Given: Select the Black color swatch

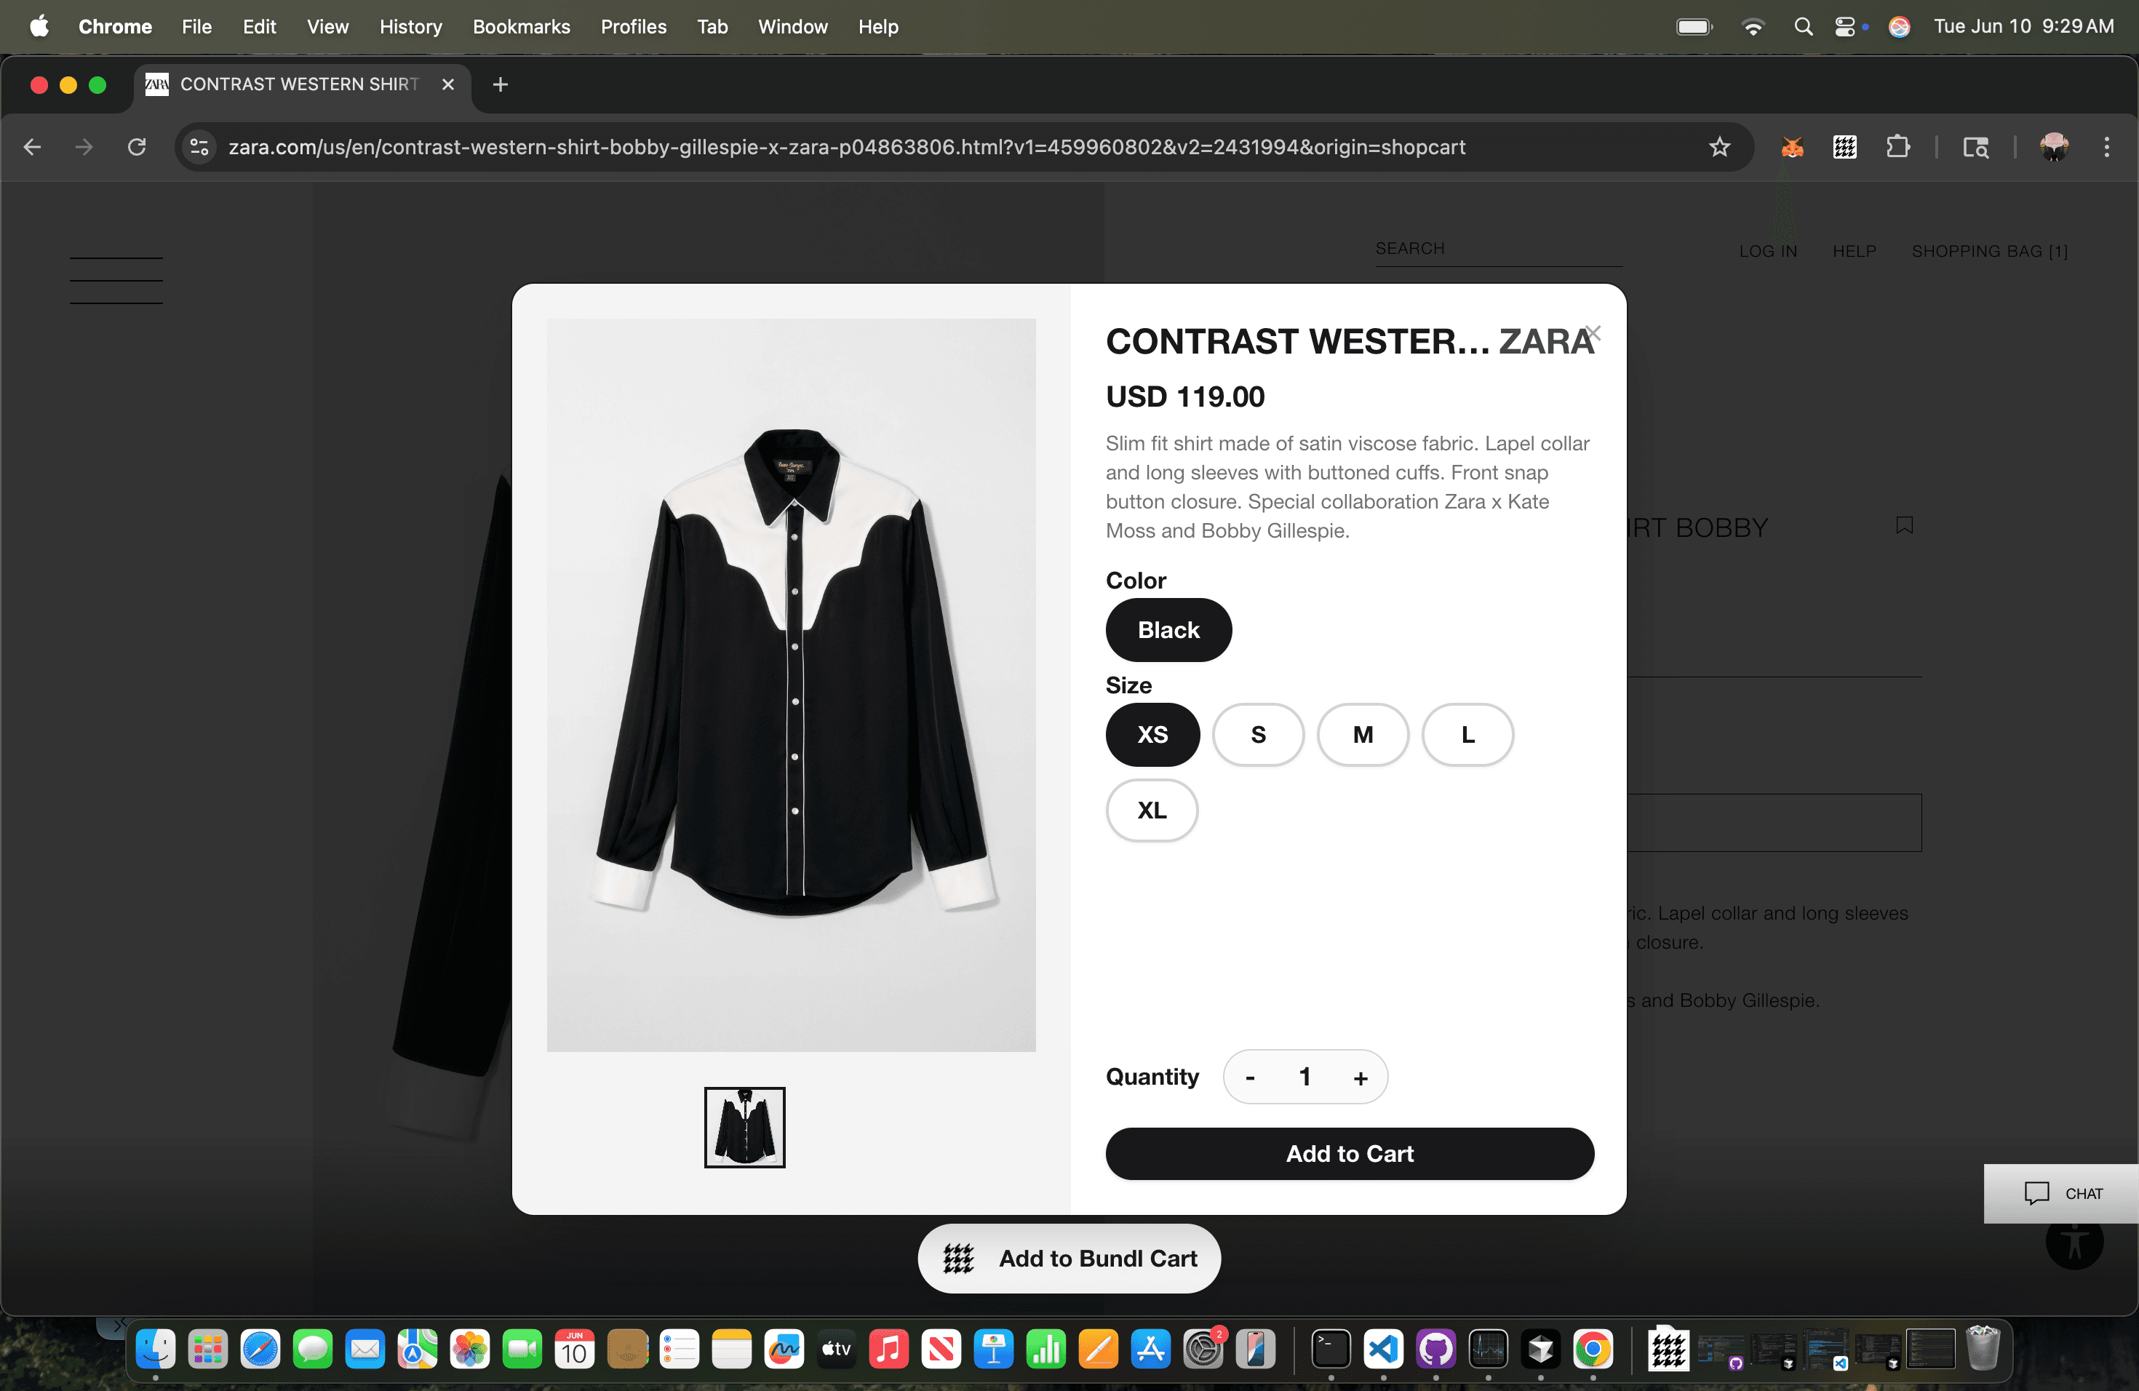Looking at the screenshot, I should point(1168,630).
